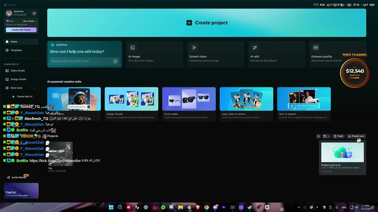Open the Windows Start menu
This screenshot has width=378, height=212.
(x=111, y=207)
